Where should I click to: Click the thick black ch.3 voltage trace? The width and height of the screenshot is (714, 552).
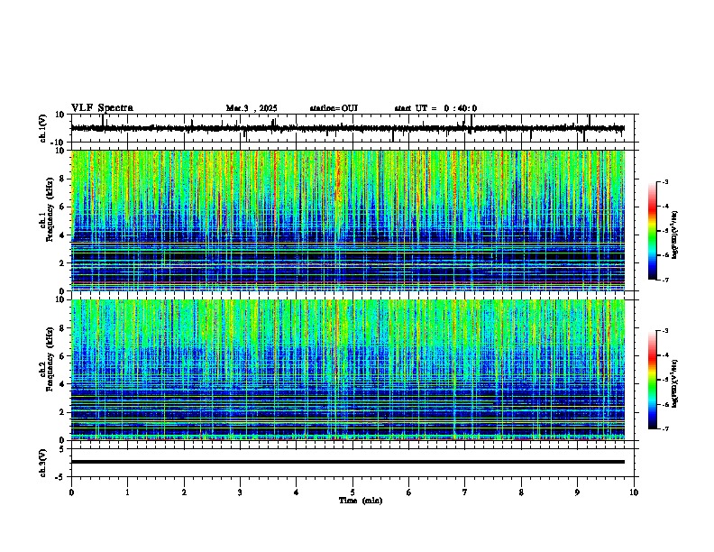coord(348,462)
